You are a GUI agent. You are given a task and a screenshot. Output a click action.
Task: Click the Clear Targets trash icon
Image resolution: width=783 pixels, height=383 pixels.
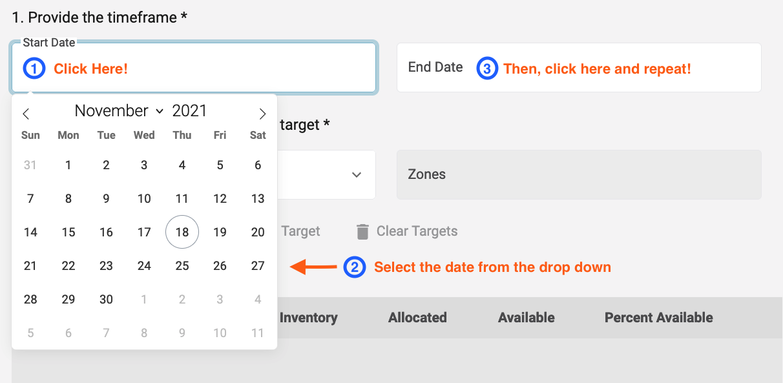click(x=363, y=231)
